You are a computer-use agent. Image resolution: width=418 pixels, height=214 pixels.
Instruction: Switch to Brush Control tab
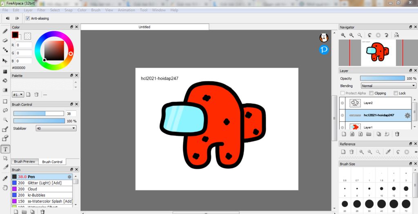click(x=52, y=162)
